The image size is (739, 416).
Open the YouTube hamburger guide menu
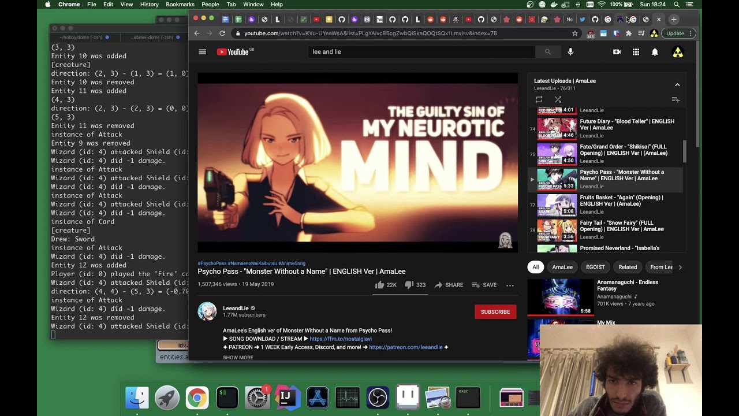[x=202, y=52]
